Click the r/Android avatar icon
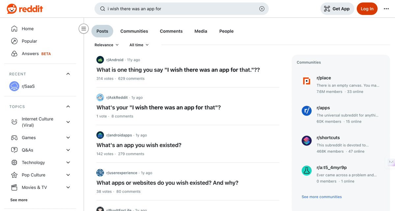Screen dimensions: 395x211 click(100, 60)
